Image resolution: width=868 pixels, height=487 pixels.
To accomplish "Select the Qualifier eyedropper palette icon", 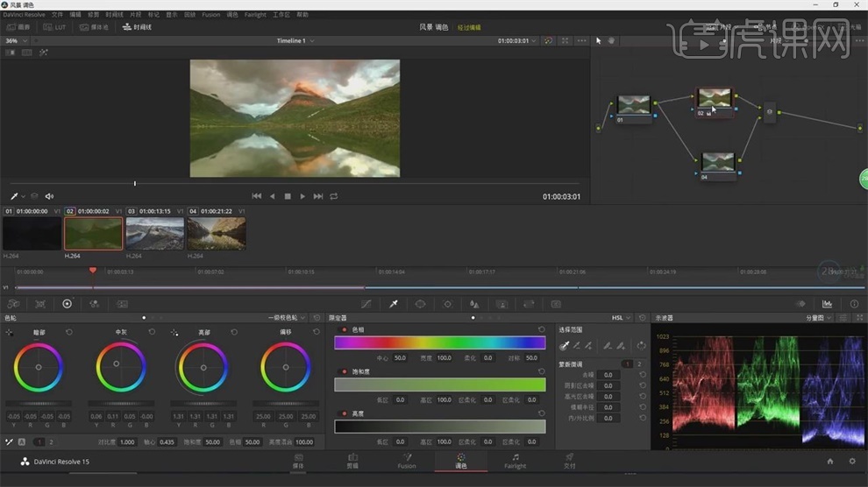I will coord(394,304).
